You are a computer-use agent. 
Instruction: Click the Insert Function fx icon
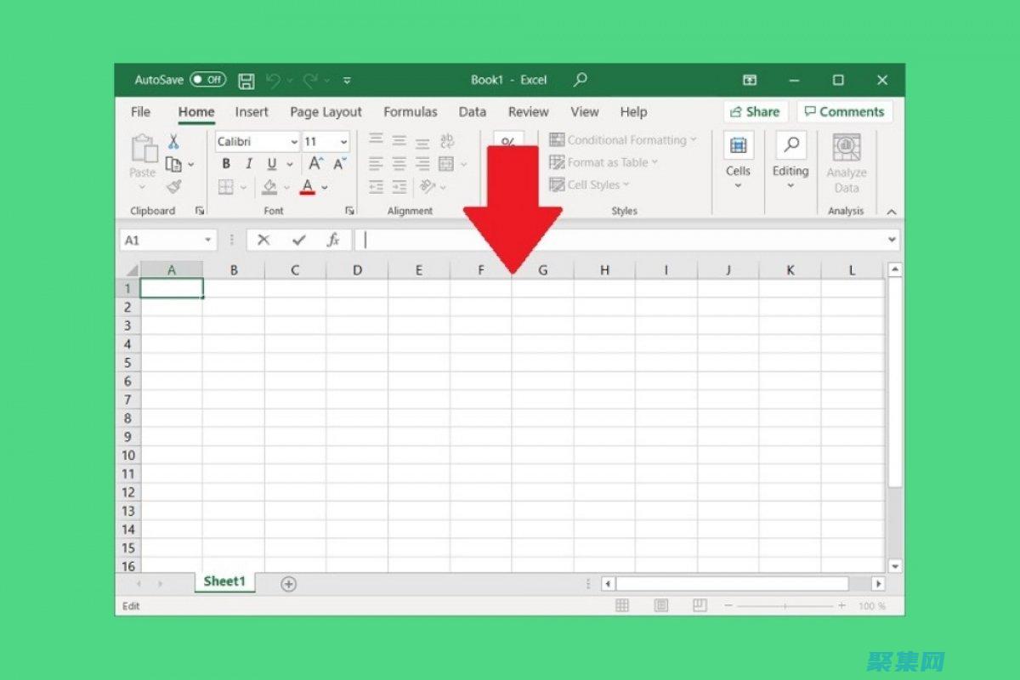pos(333,241)
